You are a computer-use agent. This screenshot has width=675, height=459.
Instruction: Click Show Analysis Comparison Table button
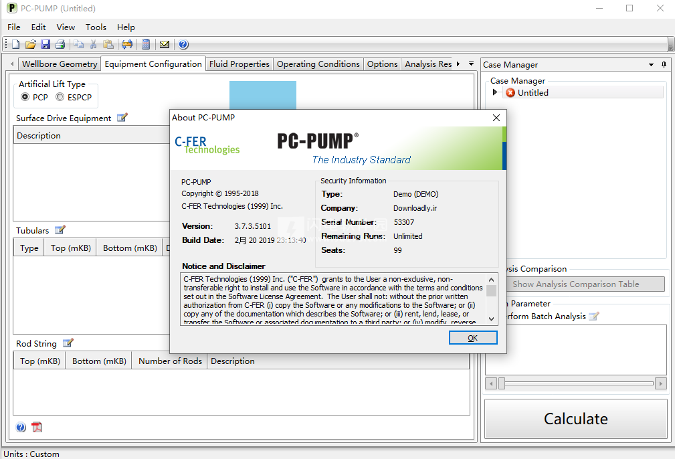(575, 284)
